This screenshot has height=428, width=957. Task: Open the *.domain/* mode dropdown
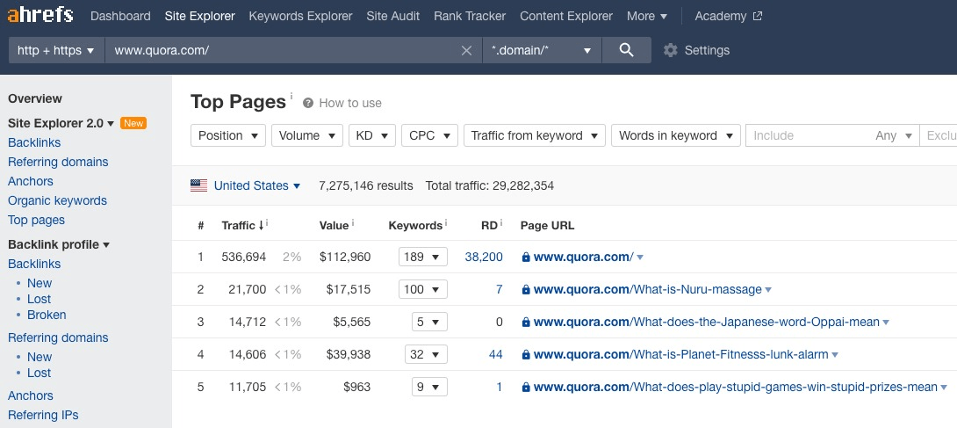tap(542, 50)
